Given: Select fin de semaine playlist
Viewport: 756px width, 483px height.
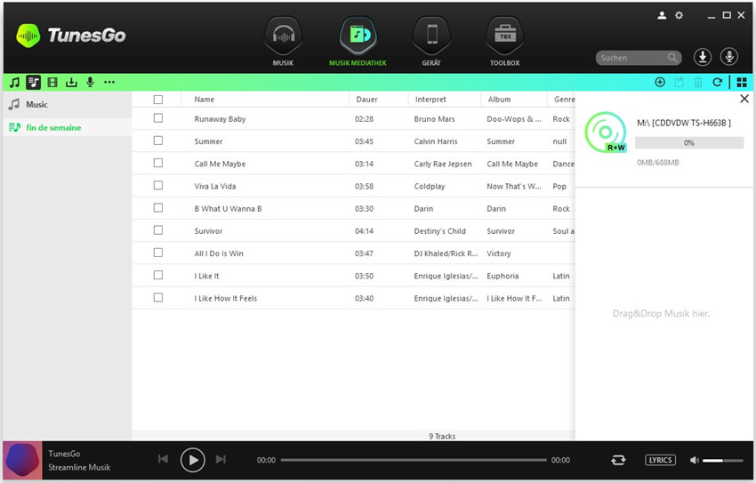Looking at the screenshot, I should [x=67, y=127].
